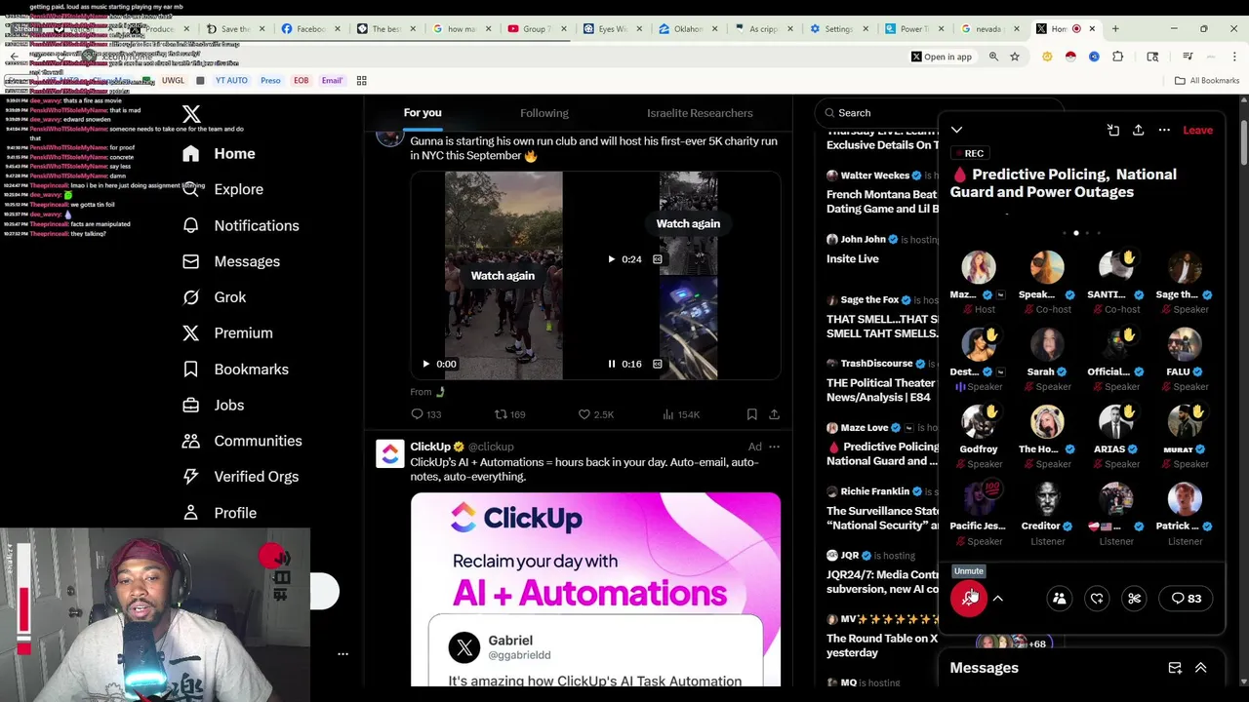The image size is (1249, 702).
Task: Open Grok in the sidebar
Action: tap(215, 297)
